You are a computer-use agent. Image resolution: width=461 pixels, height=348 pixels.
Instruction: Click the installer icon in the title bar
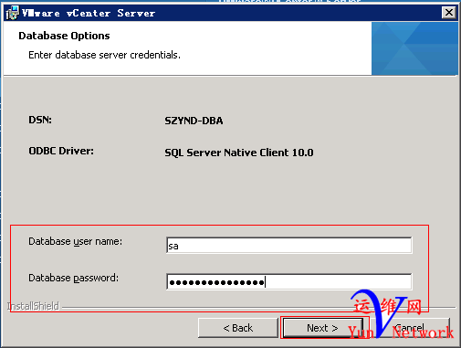coord(12,13)
